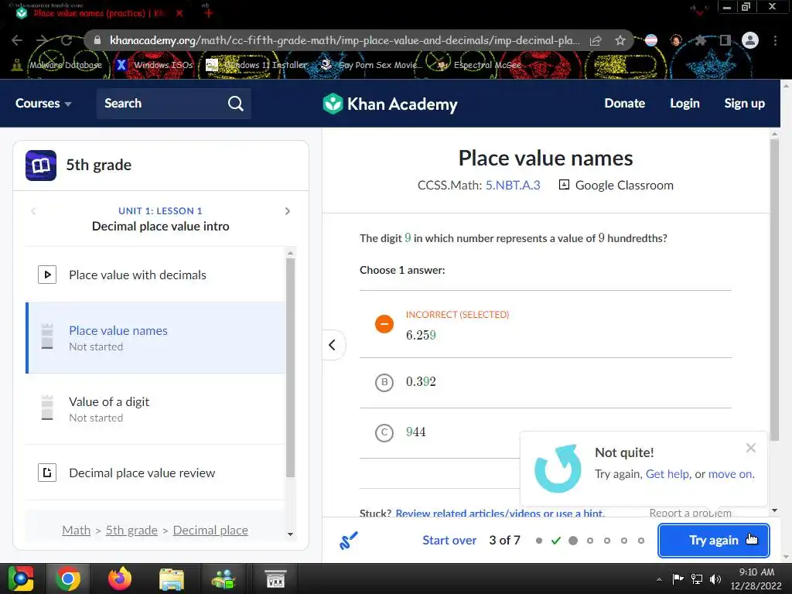Viewport: 792px width, 594px height.
Task: Click the article icon for Decimal place value review
Action: 47,473
